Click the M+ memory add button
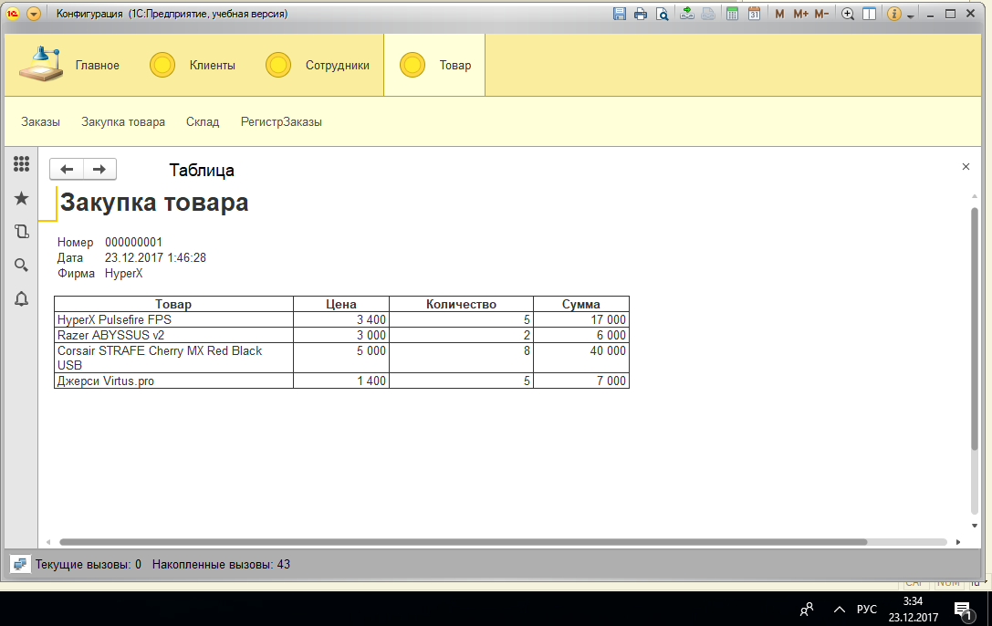The width and height of the screenshot is (992, 626). tap(801, 14)
